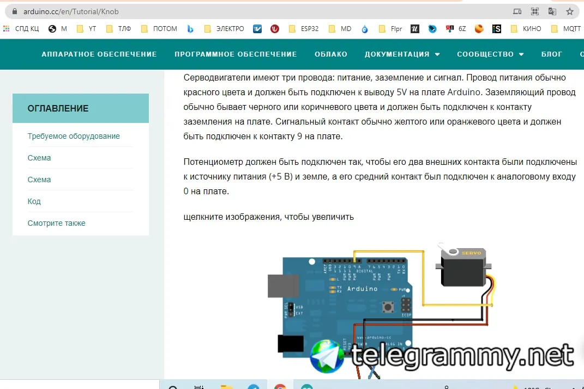Open the blue checkmark bookmark icon
584x389 pixels.
tap(257, 29)
